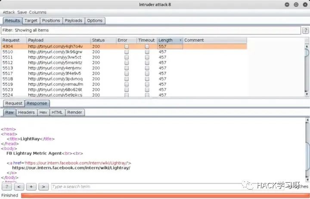
Task: Close the Intruder attack 8 window
Action: (x=304, y=5)
